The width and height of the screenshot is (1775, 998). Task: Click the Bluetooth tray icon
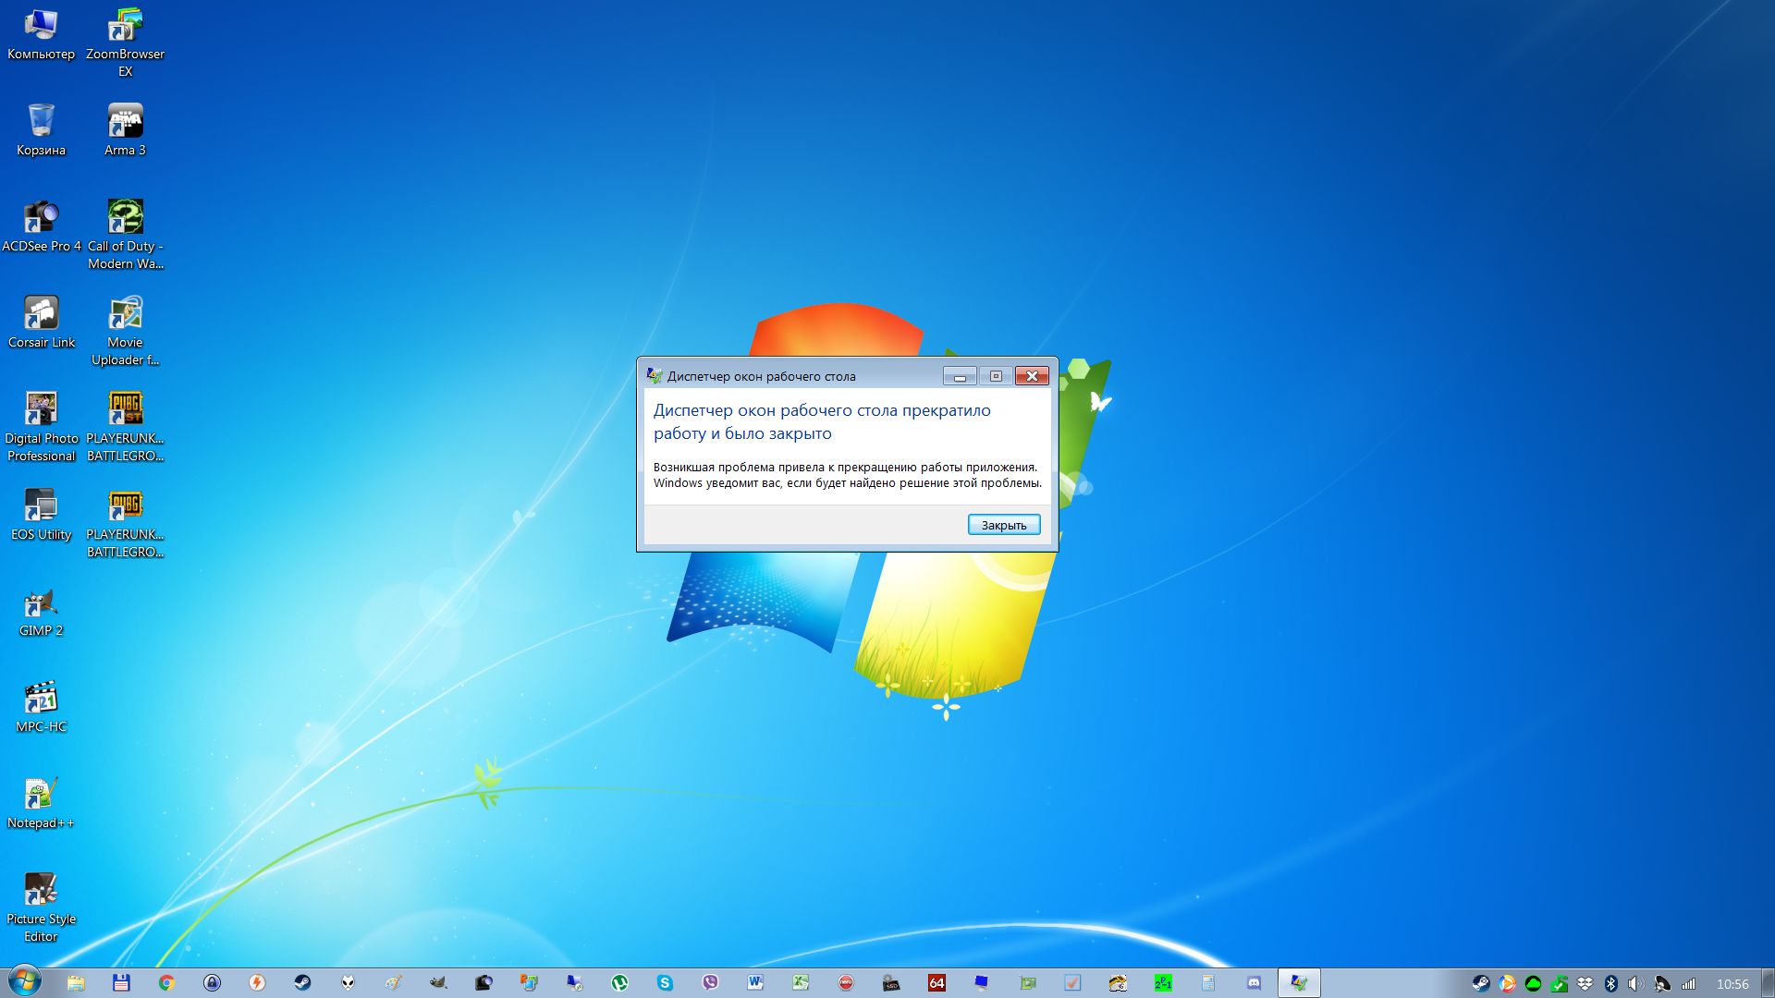tap(1610, 983)
